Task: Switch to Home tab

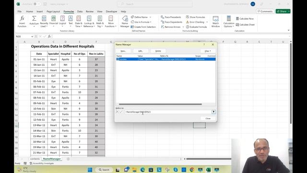Action: 30,12
